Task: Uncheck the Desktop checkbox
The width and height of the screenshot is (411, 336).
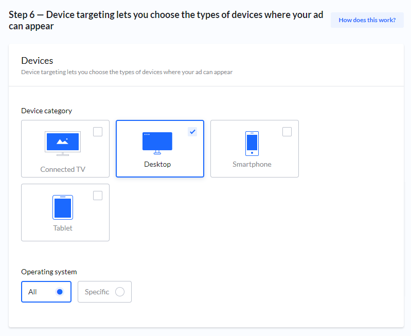Action: (192, 132)
